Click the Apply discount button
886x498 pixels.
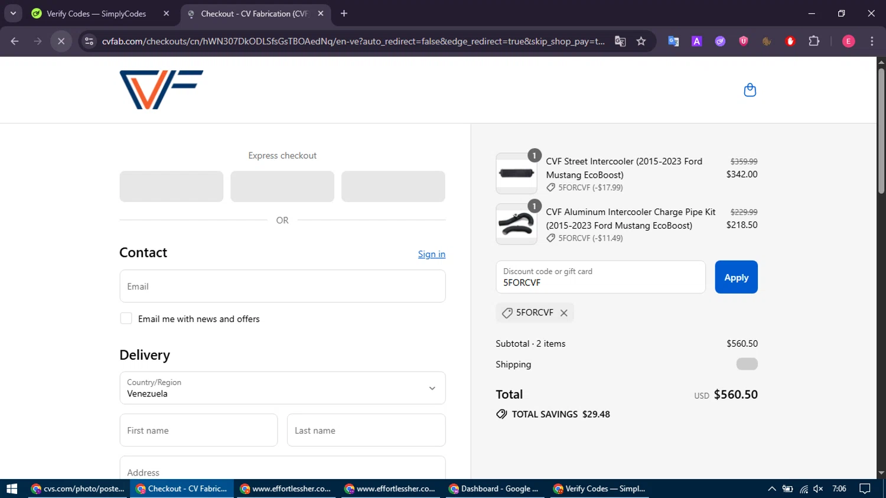(736, 277)
